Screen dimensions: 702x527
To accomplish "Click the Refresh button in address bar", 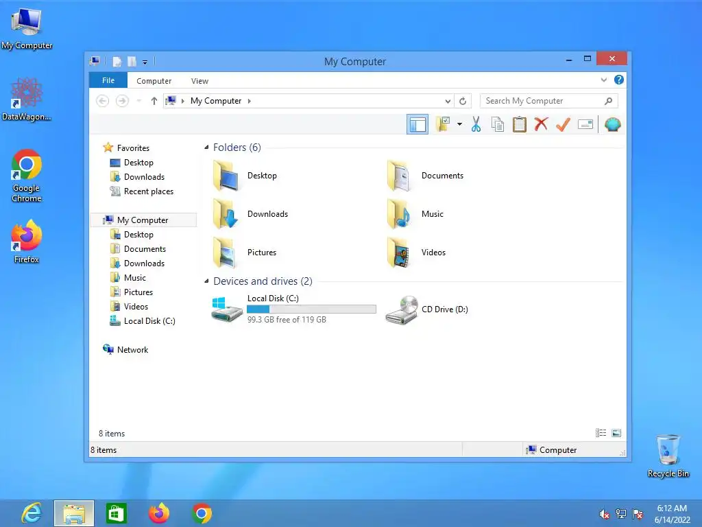I will [463, 102].
